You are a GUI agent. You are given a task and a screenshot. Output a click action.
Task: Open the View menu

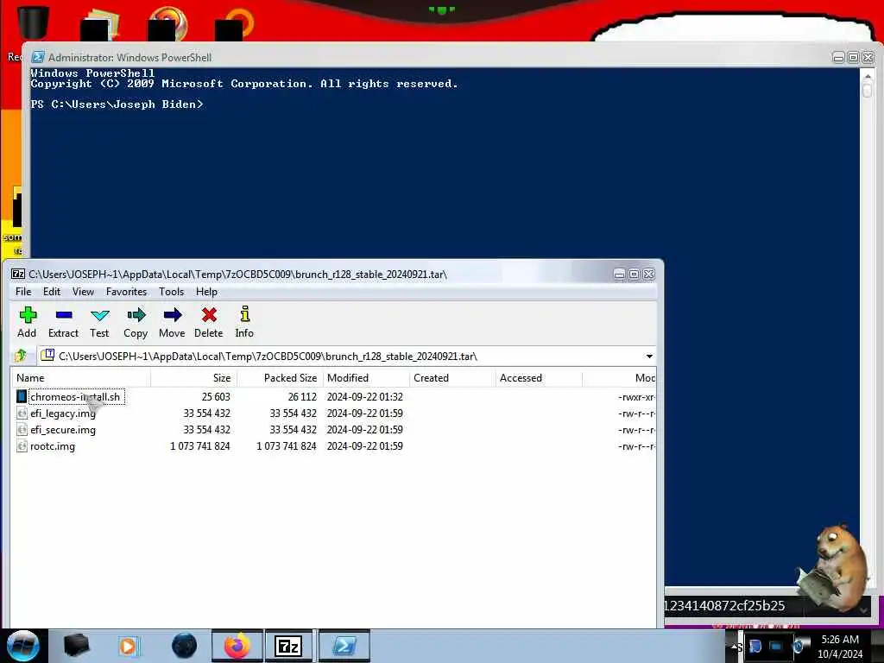pyautogui.click(x=83, y=292)
